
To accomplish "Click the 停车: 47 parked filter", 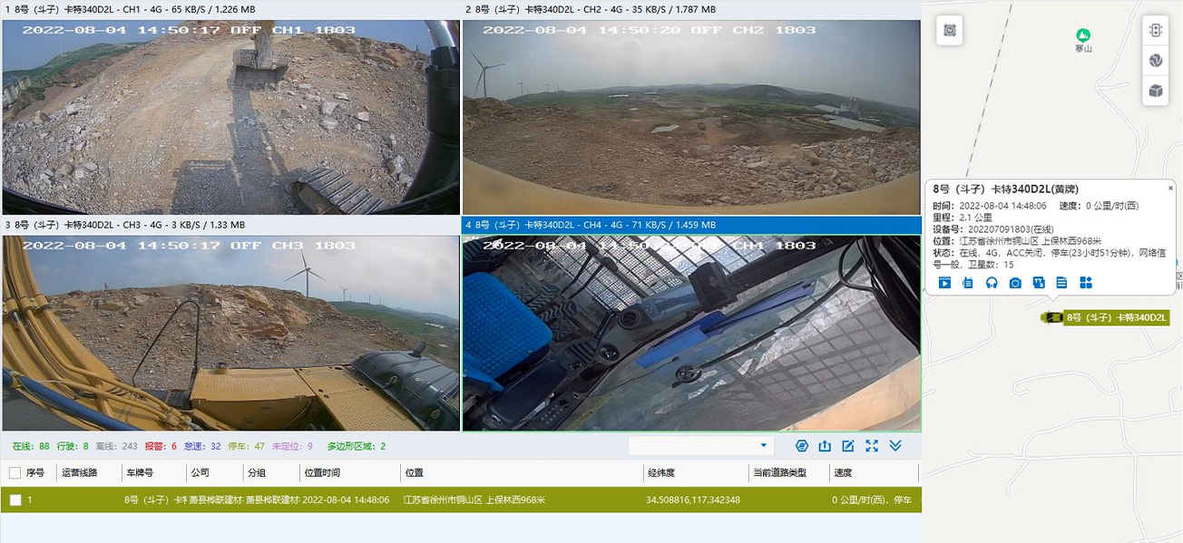I will click(247, 446).
